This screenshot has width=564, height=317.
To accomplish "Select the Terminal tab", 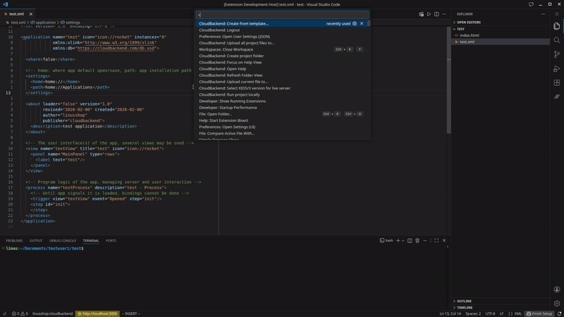I will pyautogui.click(x=91, y=241).
